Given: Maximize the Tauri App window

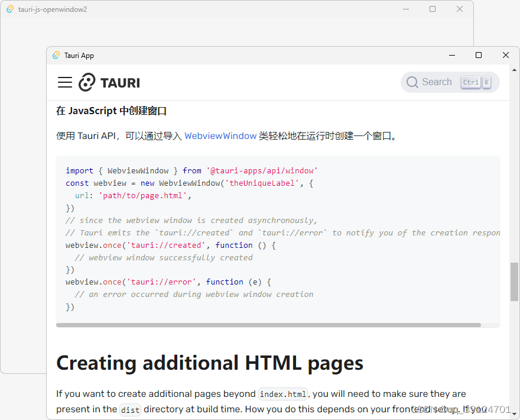Looking at the screenshot, I should [479, 55].
